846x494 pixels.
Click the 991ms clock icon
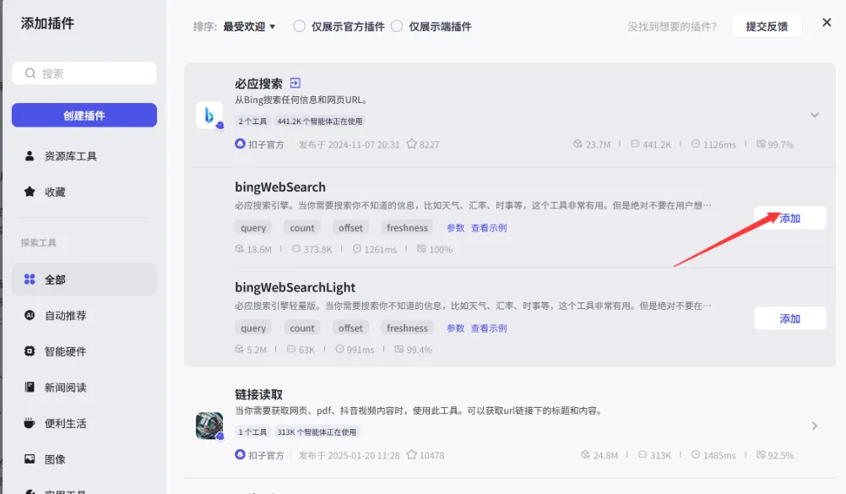340,350
